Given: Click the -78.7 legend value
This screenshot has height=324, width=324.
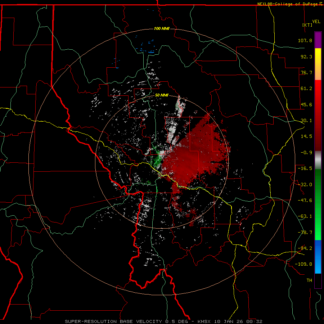Looking at the screenshot, I should coord(305,233).
